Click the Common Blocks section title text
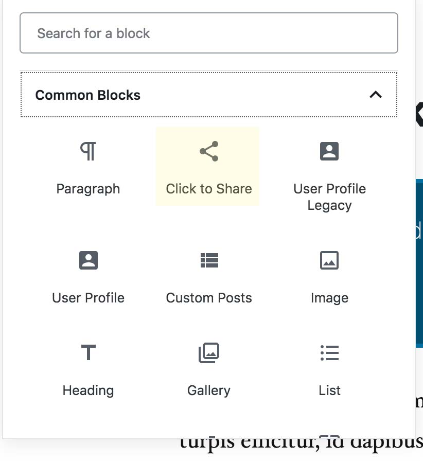This screenshot has width=423, height=464. [x=88, y=95]
